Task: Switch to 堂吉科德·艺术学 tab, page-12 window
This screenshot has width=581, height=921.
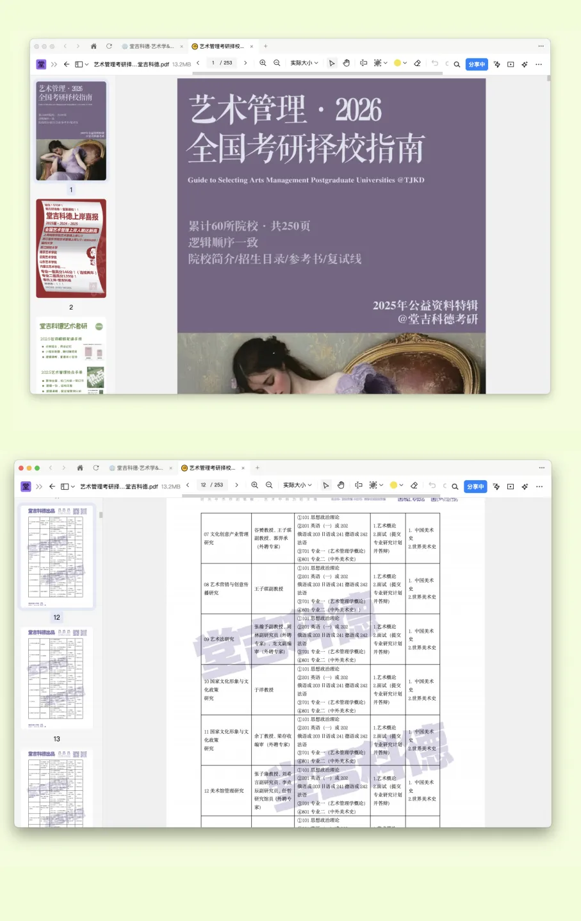Action: (x=137, y=468)
